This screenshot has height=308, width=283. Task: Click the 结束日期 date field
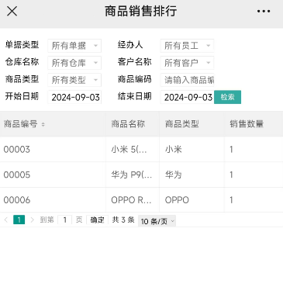(x=187, y=97)
